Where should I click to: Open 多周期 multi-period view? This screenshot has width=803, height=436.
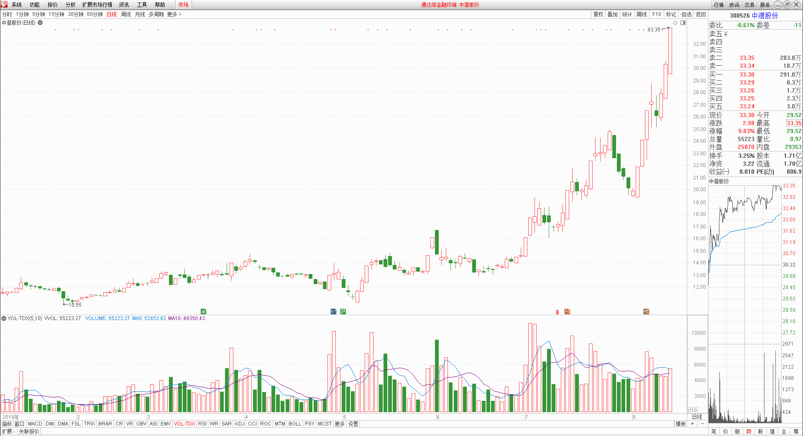click(156, 14)
